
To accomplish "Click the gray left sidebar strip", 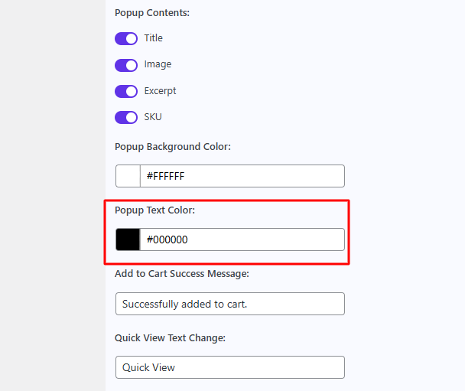I will pyautogui.click(x=52, y=195).
